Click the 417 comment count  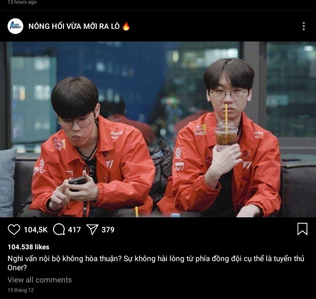point(74,230)
